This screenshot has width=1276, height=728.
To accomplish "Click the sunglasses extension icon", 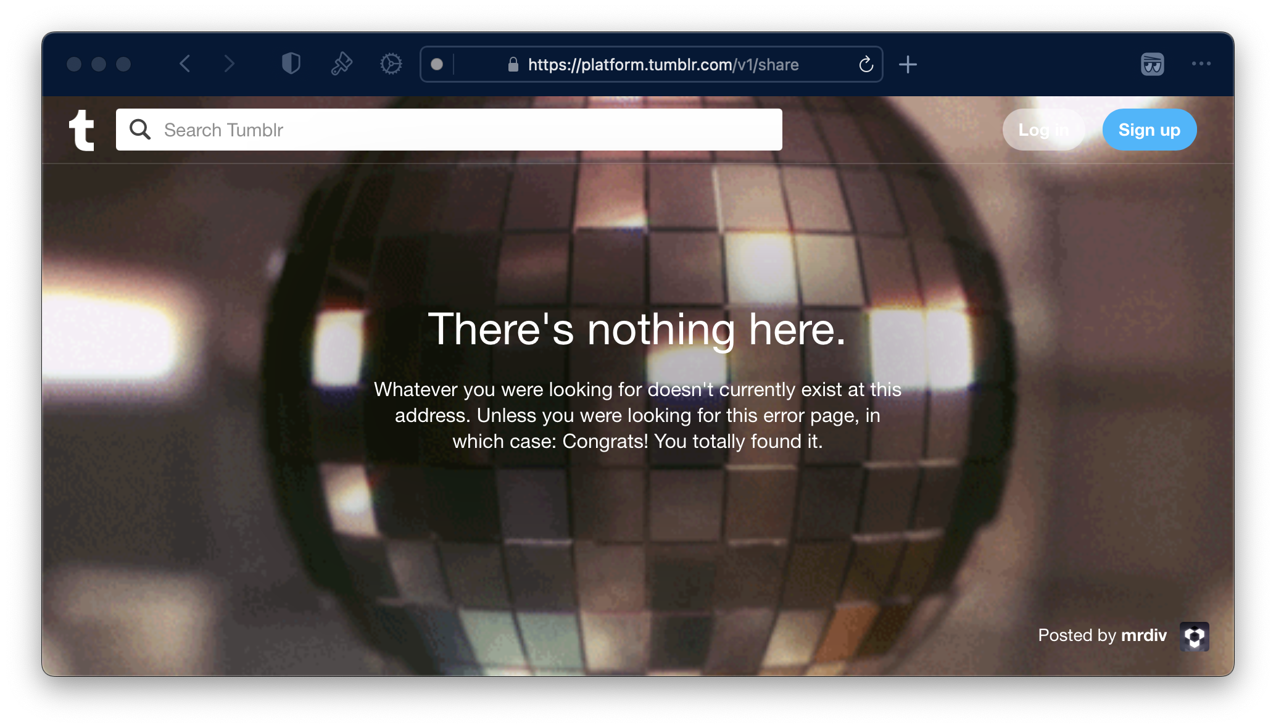I will click(x=1152, y=64).
